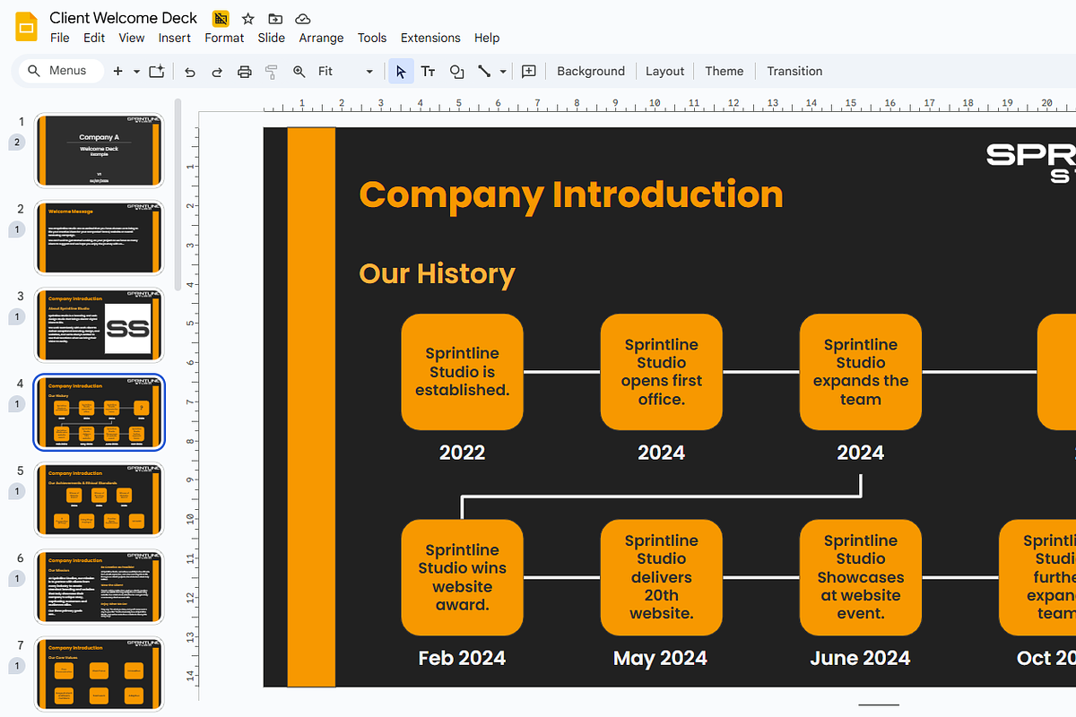Viewport: 1076px width, 717px height.
Task: Click the yellow document badge icon beside title
Action: [221, 19]
